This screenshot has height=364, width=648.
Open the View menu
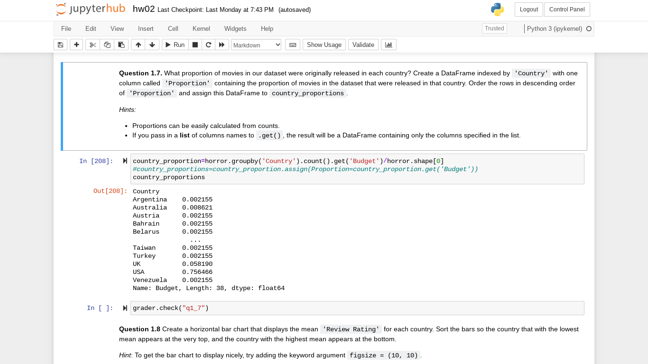pyautogui.click(x=117, y=28)
